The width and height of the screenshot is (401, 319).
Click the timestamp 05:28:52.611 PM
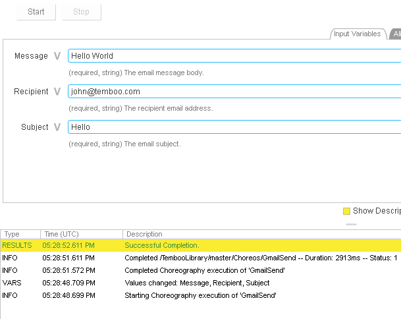68,245
